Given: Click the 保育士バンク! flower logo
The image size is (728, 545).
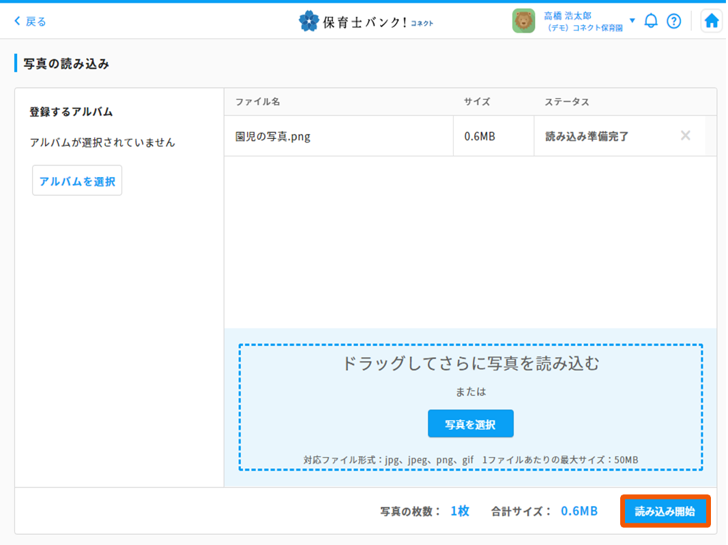Looking at the screenshot, I should click(x=309, y=21).
